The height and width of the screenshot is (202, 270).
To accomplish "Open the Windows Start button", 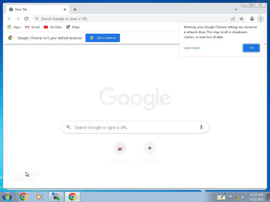I will click(7, 197).
